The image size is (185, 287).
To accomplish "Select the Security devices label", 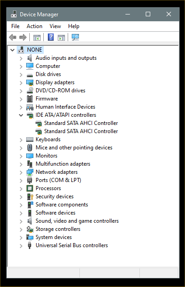I will [55, 196].
